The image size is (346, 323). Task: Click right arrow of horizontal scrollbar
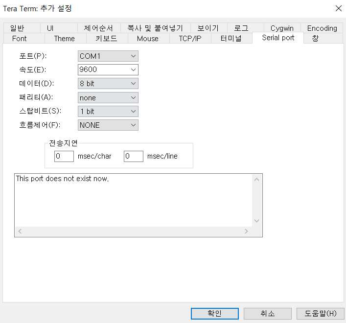[x=246, y=231]
